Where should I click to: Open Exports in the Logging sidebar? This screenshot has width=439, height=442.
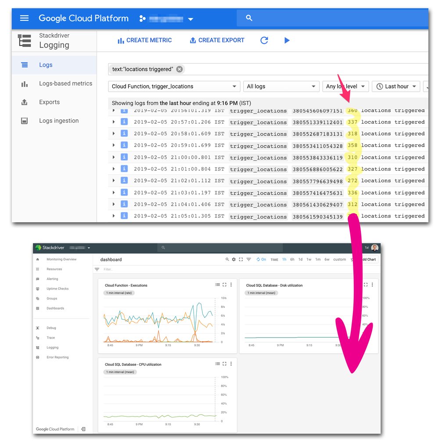click(54, 102)
